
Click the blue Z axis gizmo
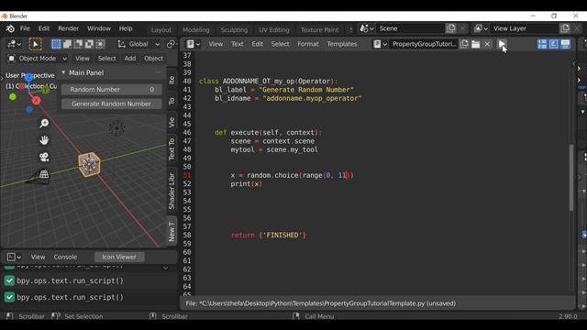click(28, 78)
